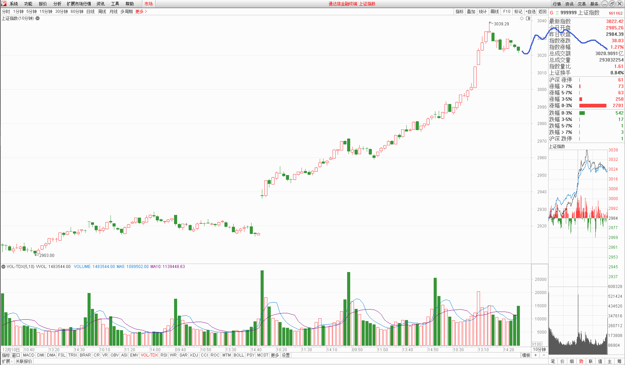Open the app logo icon at top-left

[x=4, y=4]
